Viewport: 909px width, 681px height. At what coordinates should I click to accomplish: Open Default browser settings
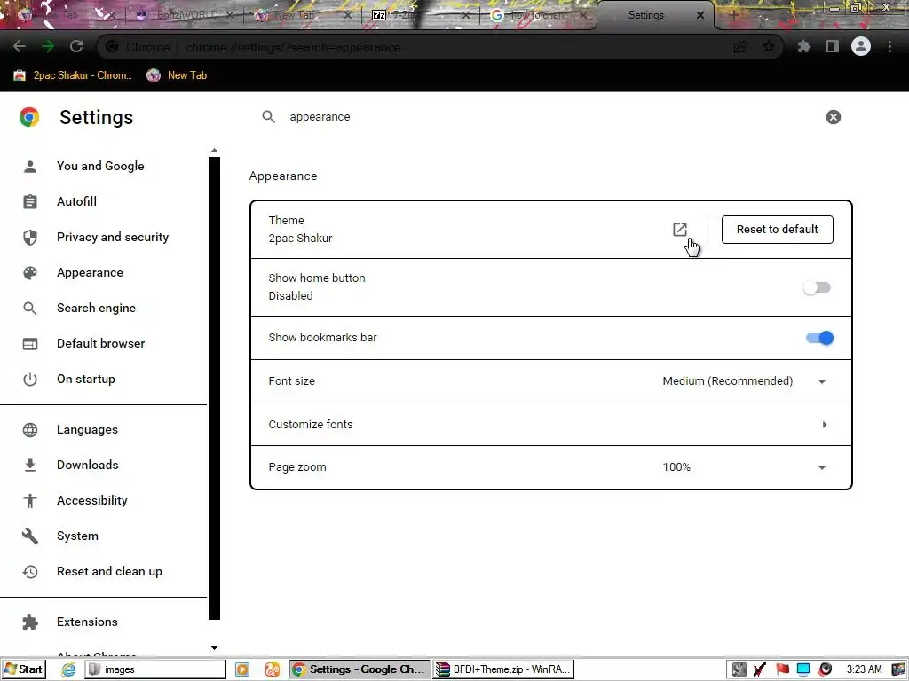pyautogui.click(x=101, y=343)
